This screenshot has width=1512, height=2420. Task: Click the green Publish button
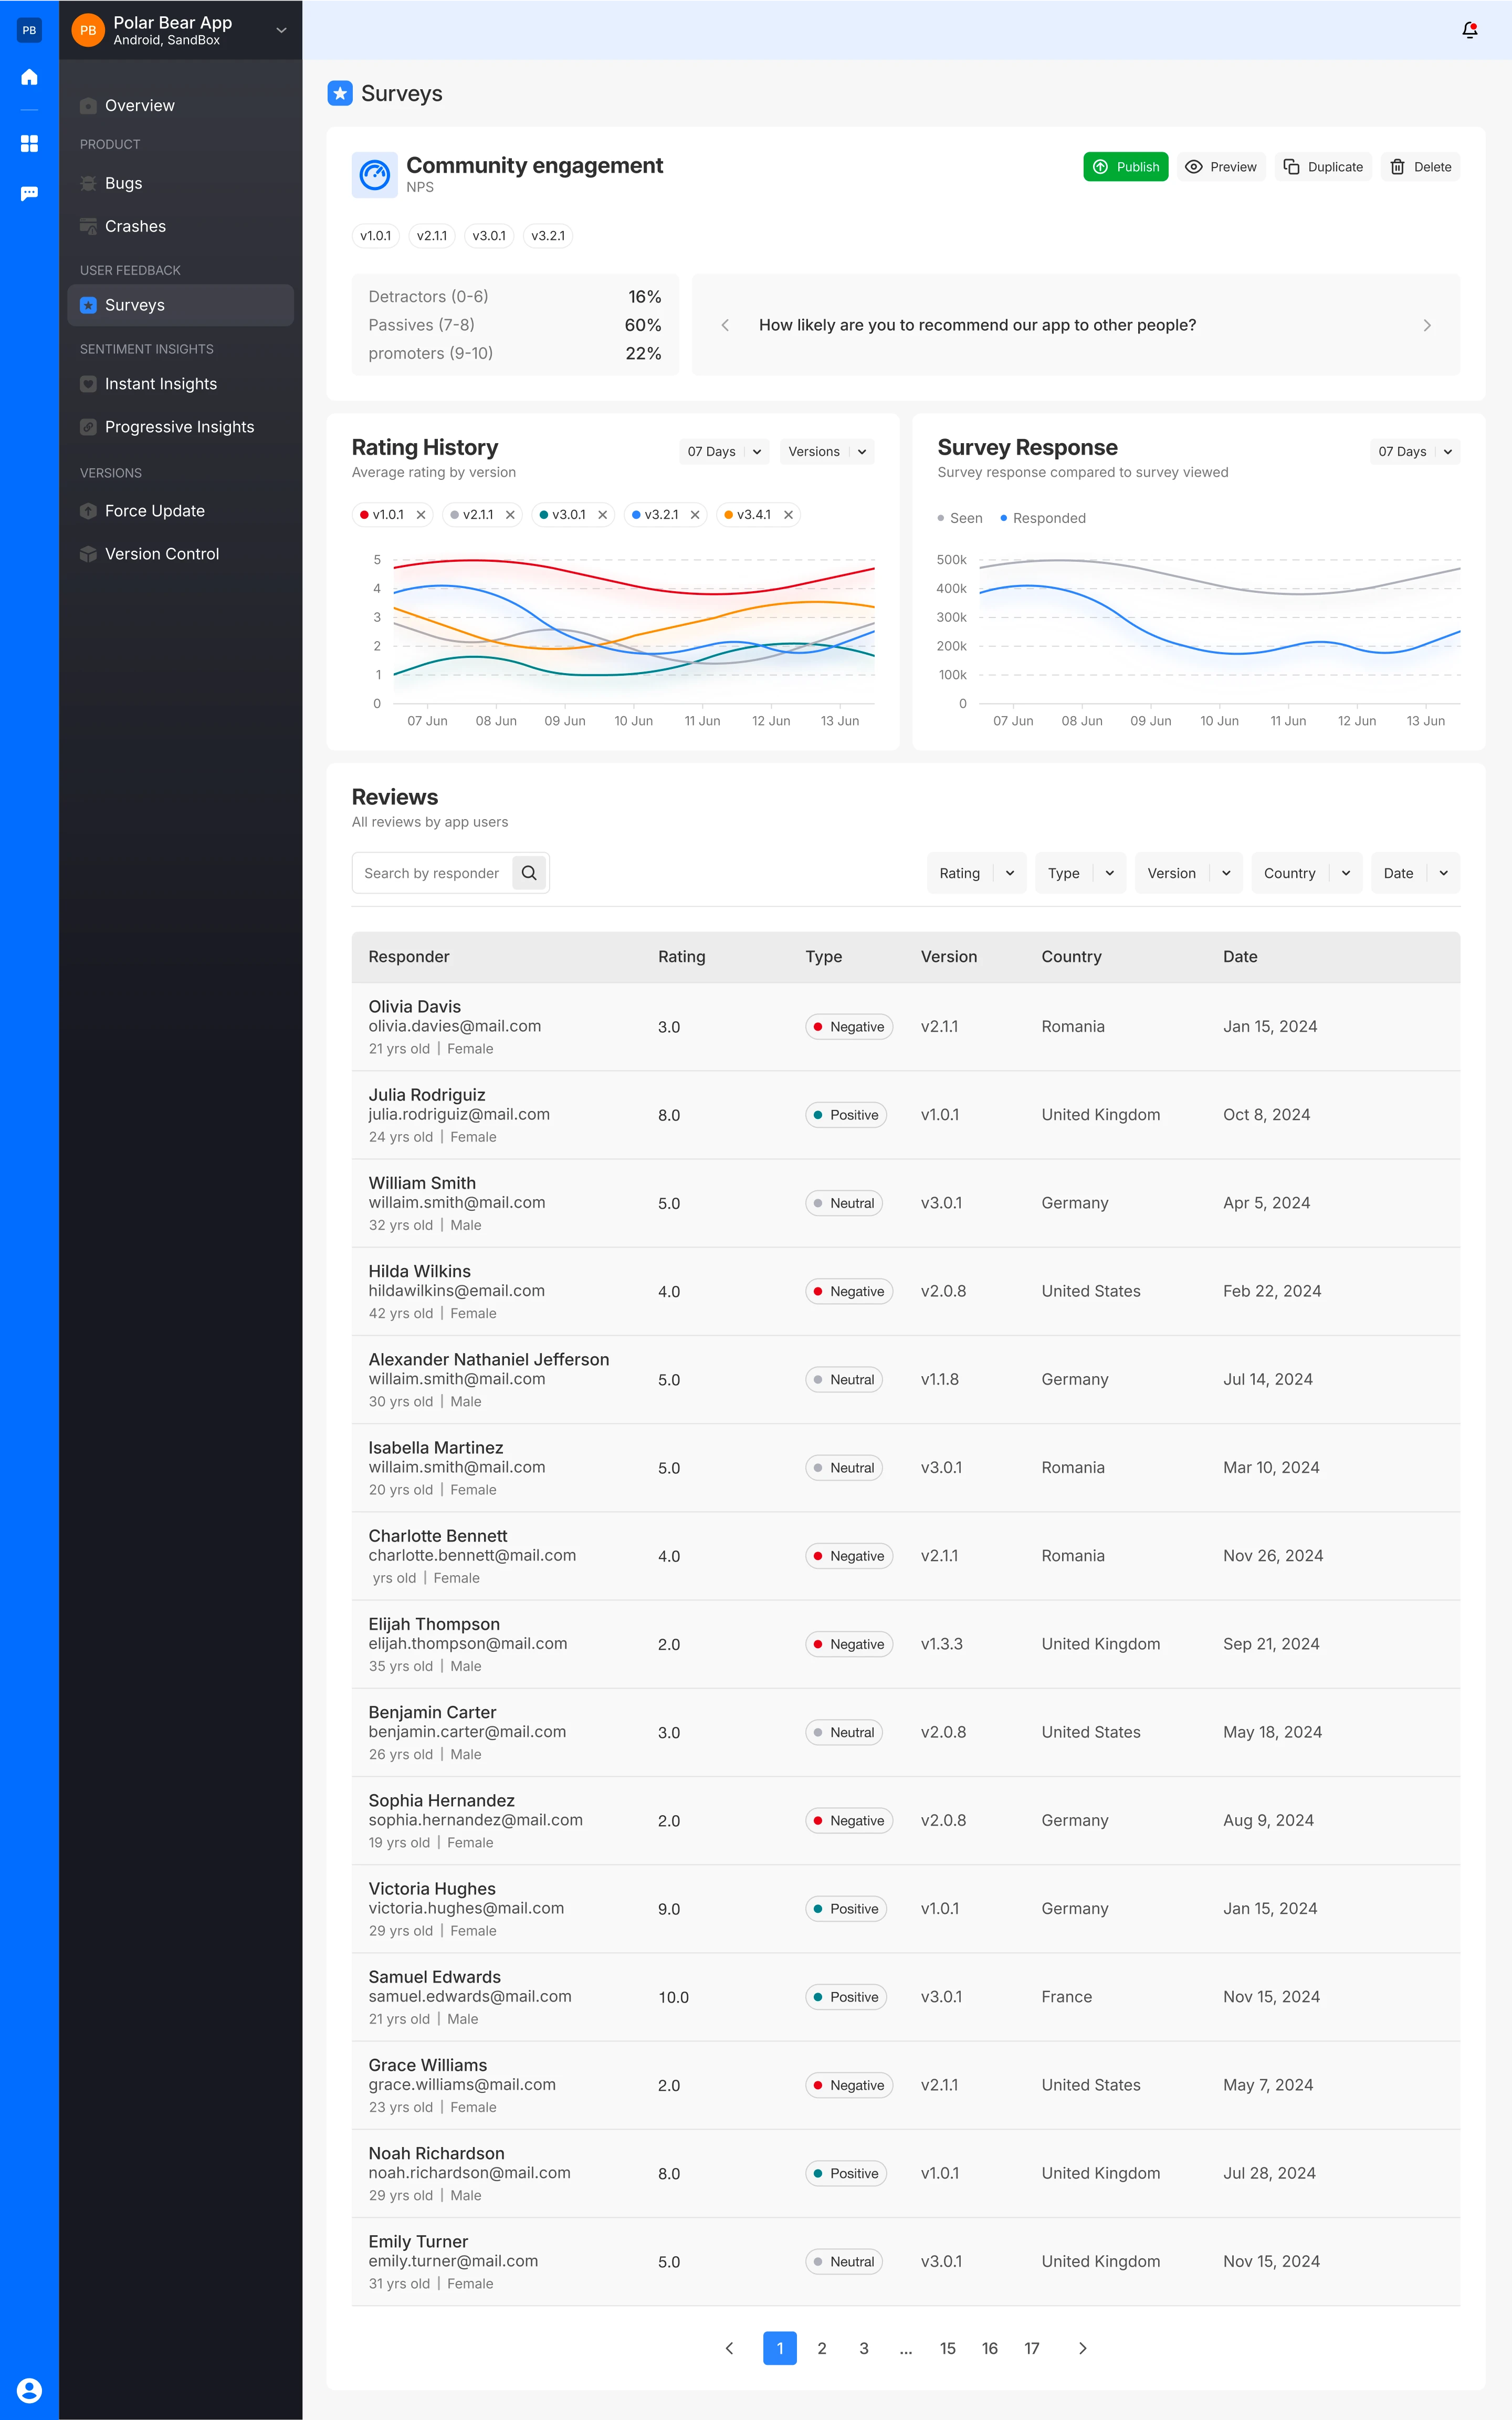pos(1125,167)
